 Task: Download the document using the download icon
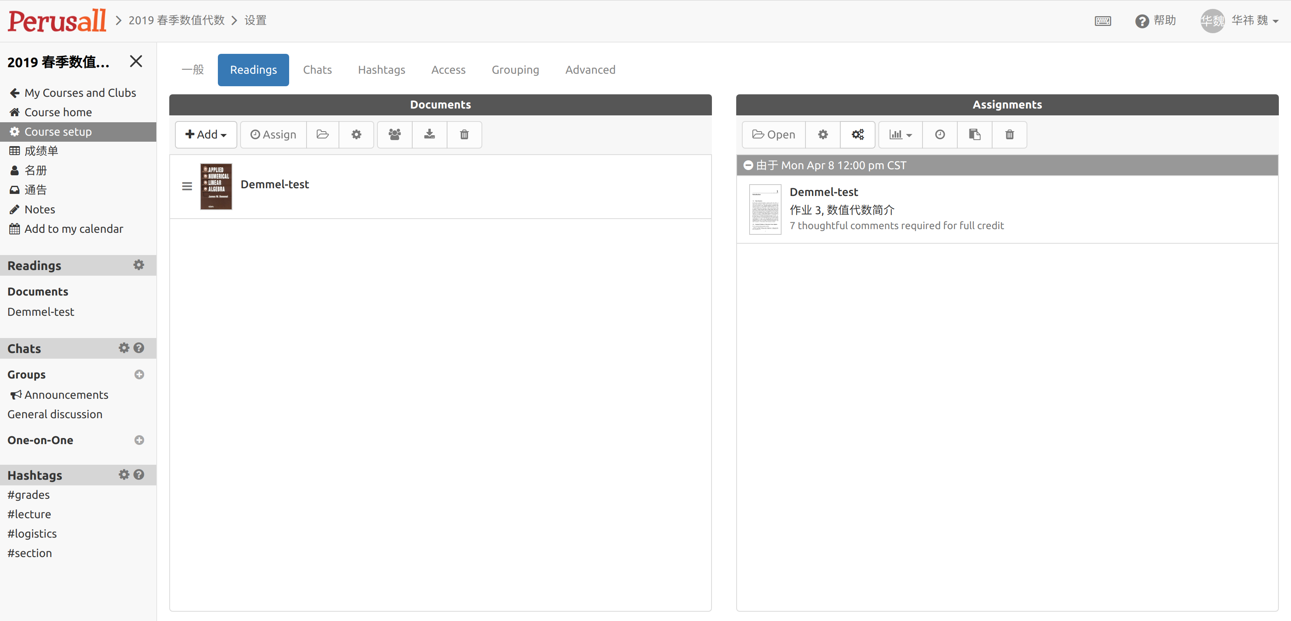pos(430,134)
